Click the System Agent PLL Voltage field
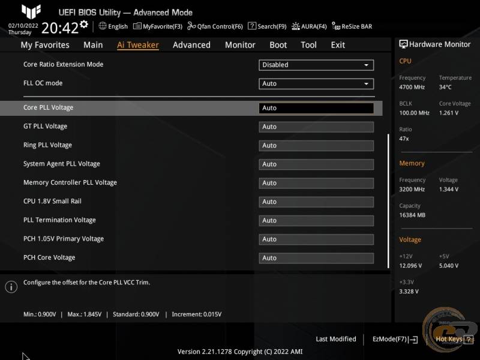The height and width of the screenshot is (360, 480). click(316, 164)
